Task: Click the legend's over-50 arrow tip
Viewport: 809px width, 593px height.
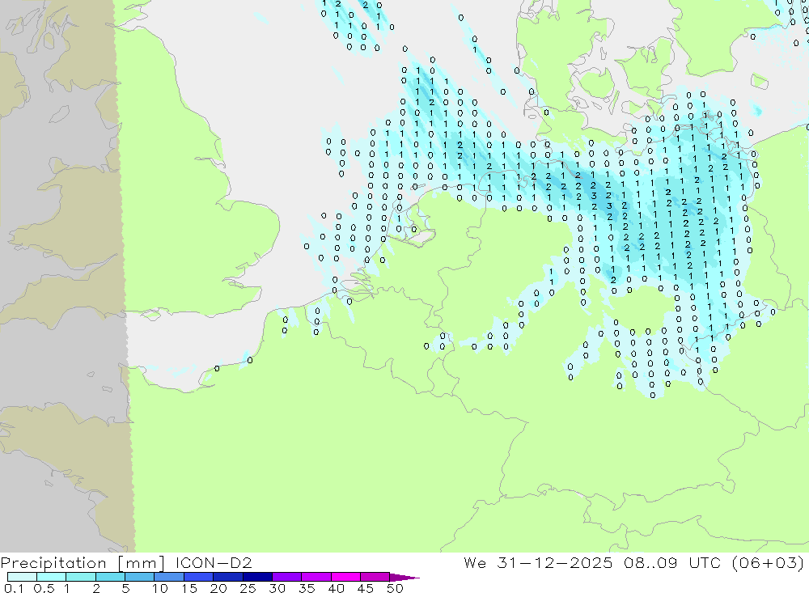Action: [405, 578]
